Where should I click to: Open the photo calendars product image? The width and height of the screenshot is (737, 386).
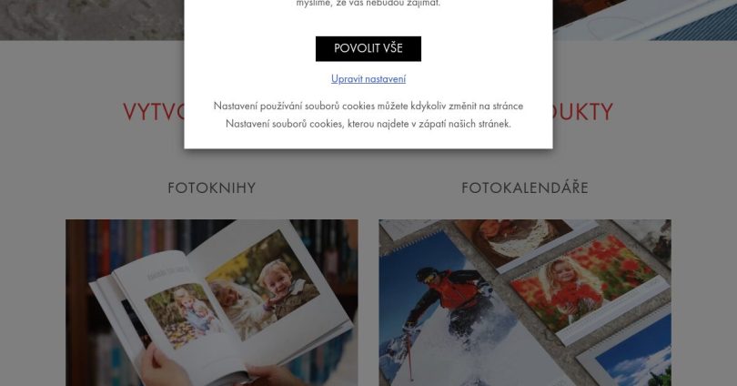coord(525,303)
